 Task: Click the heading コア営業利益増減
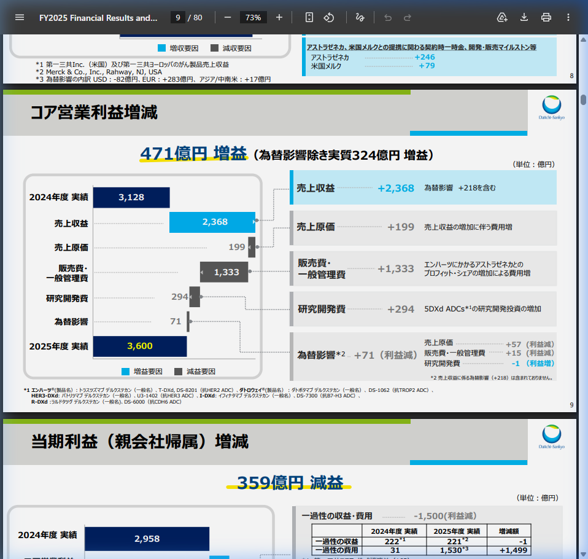click(x=94, y=112)
